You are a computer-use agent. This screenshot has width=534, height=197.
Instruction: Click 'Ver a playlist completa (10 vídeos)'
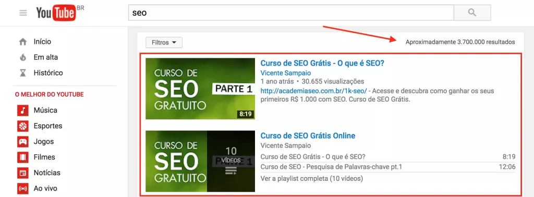pyautogui.click(x=312, y=178)
